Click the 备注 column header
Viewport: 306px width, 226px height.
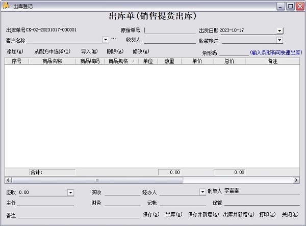(x=272, y=61)
